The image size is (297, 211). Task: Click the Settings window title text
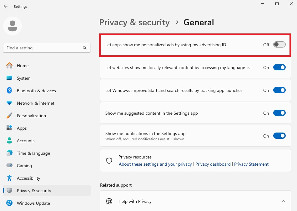tap(20, 7)
